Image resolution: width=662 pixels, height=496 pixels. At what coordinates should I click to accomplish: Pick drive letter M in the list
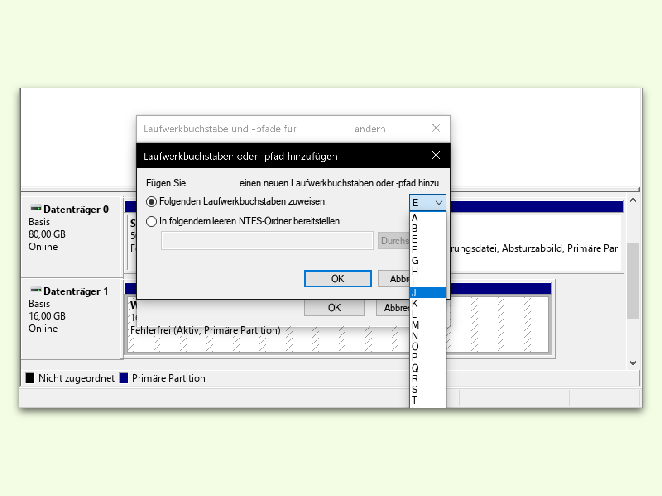(x=428, y=325)
